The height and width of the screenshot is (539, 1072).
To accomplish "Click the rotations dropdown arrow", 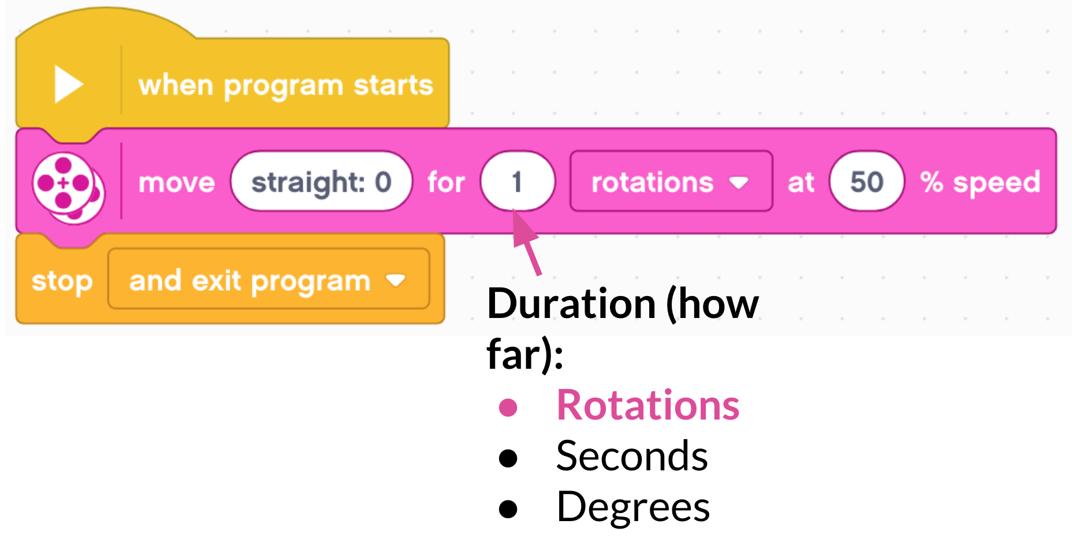I will [x=739, y=183].
